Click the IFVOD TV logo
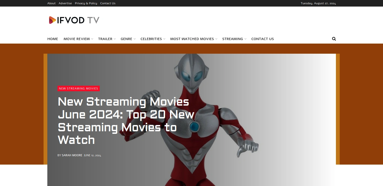Screen dimensions: 383x186 point(74,20)
